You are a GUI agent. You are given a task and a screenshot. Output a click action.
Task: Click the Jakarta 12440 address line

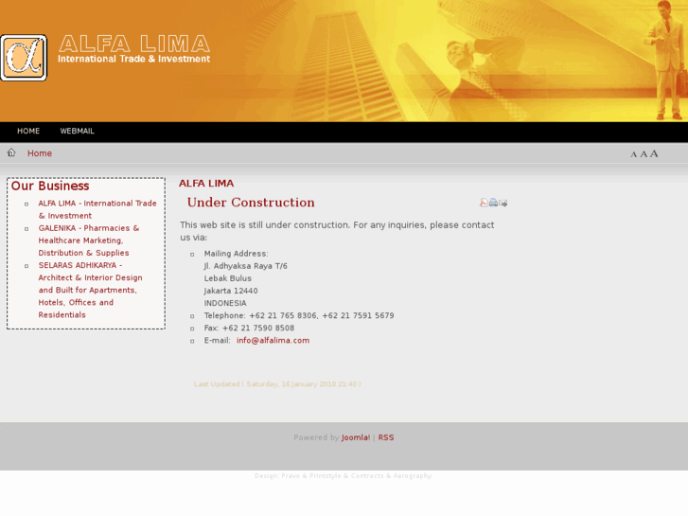click(x=231, y=291)
